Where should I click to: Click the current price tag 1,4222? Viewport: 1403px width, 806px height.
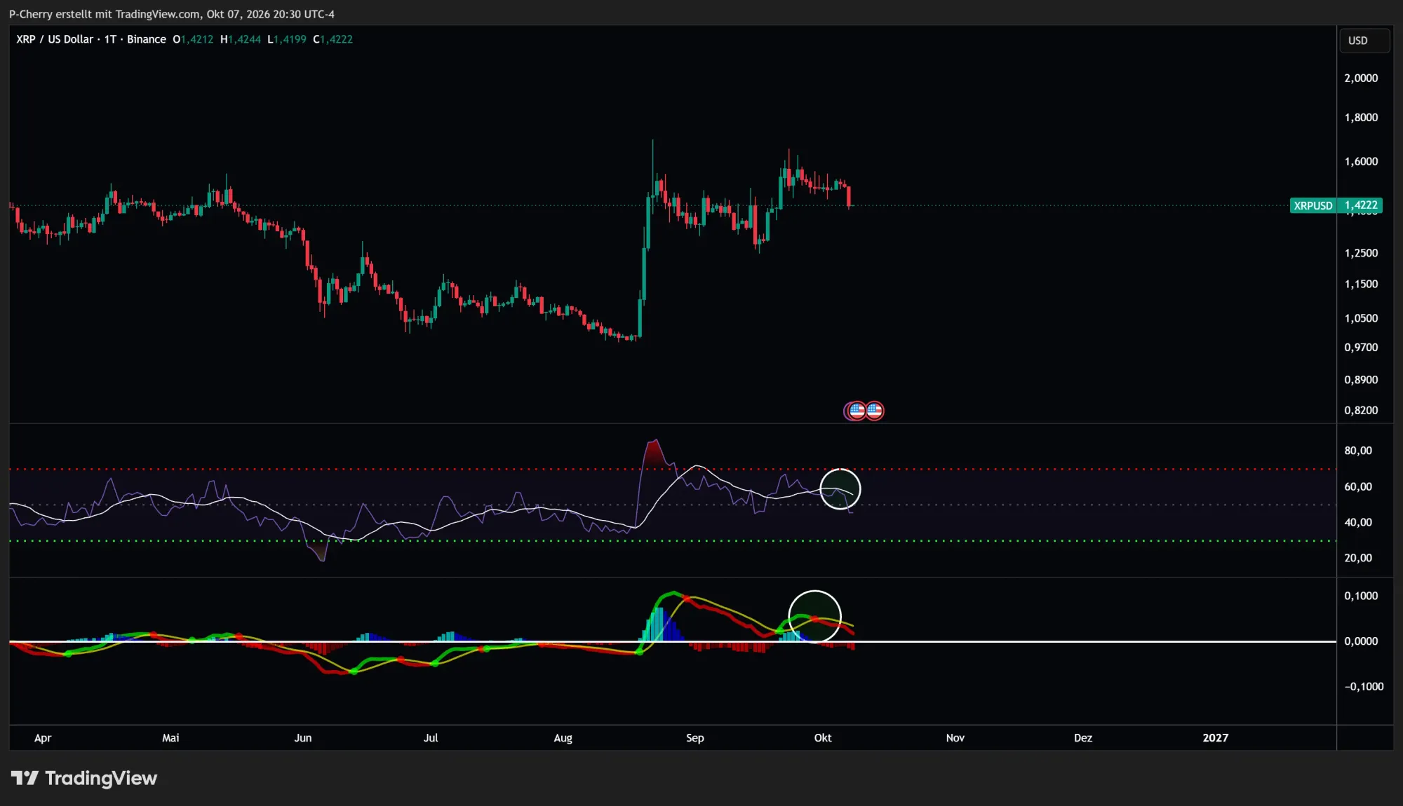[1360, 205]
